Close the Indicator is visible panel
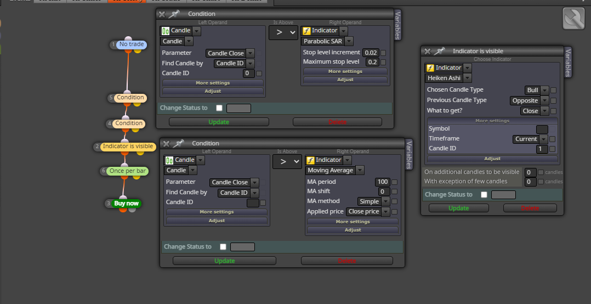Viewport: 591px width, 304px height. pos(427,51)
